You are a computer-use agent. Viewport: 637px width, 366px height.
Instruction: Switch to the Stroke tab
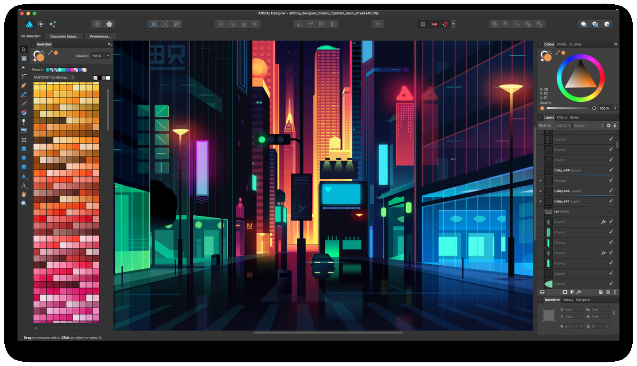pyautogui.click(x=562, y=44)
